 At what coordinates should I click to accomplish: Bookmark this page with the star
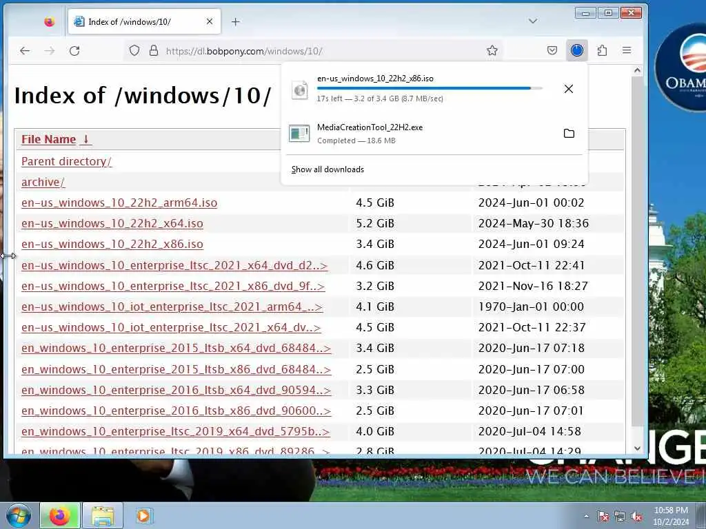tap(492, 50)
